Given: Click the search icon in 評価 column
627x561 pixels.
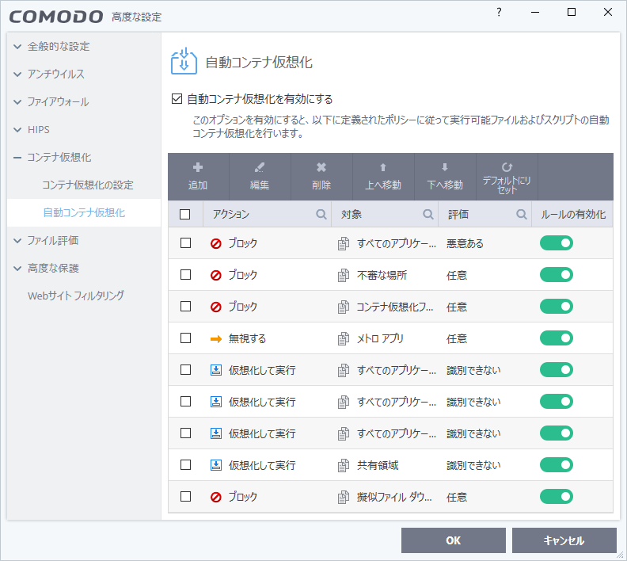Looking at the screenshot, I should (x=522, y=214).
